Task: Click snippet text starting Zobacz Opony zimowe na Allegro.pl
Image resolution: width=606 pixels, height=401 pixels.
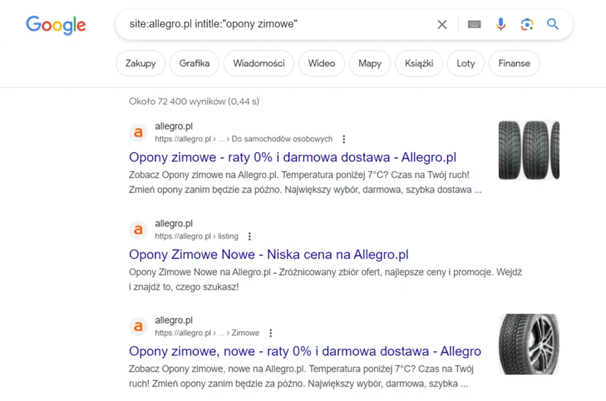Action: 305,182
